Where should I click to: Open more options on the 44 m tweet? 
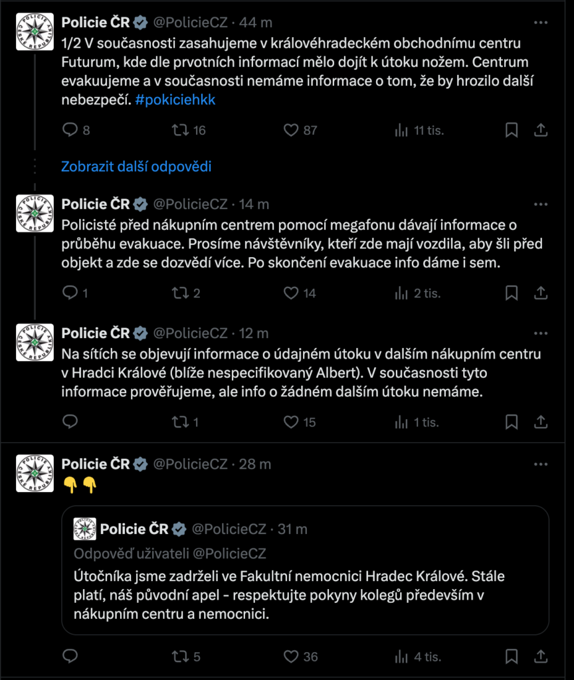(x=541, y=23)
